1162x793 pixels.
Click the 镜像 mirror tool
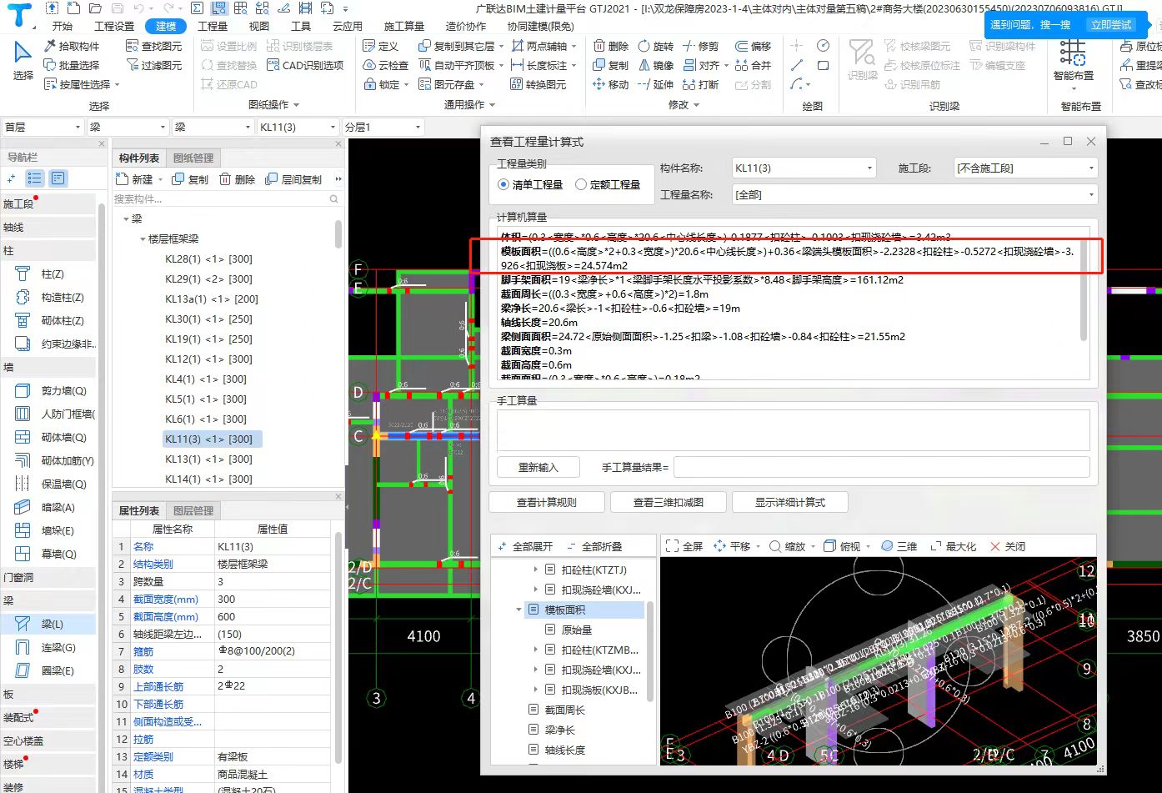coord(656,65)
